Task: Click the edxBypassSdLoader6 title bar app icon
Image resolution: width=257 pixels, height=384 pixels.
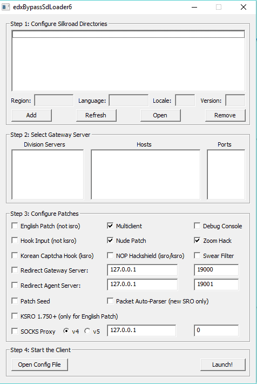Action: coord(5,7)
